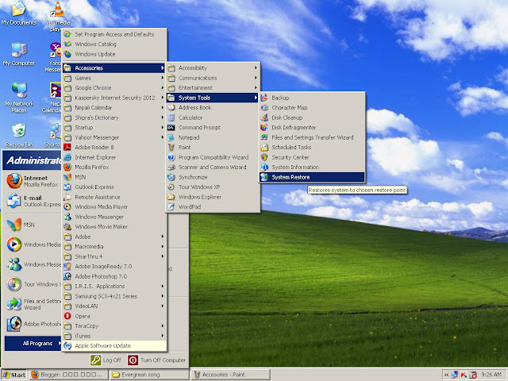Viewport: 508px width, 381px height.
Task: Open Disk Defragmenter icon
Action: pos(264,127)
